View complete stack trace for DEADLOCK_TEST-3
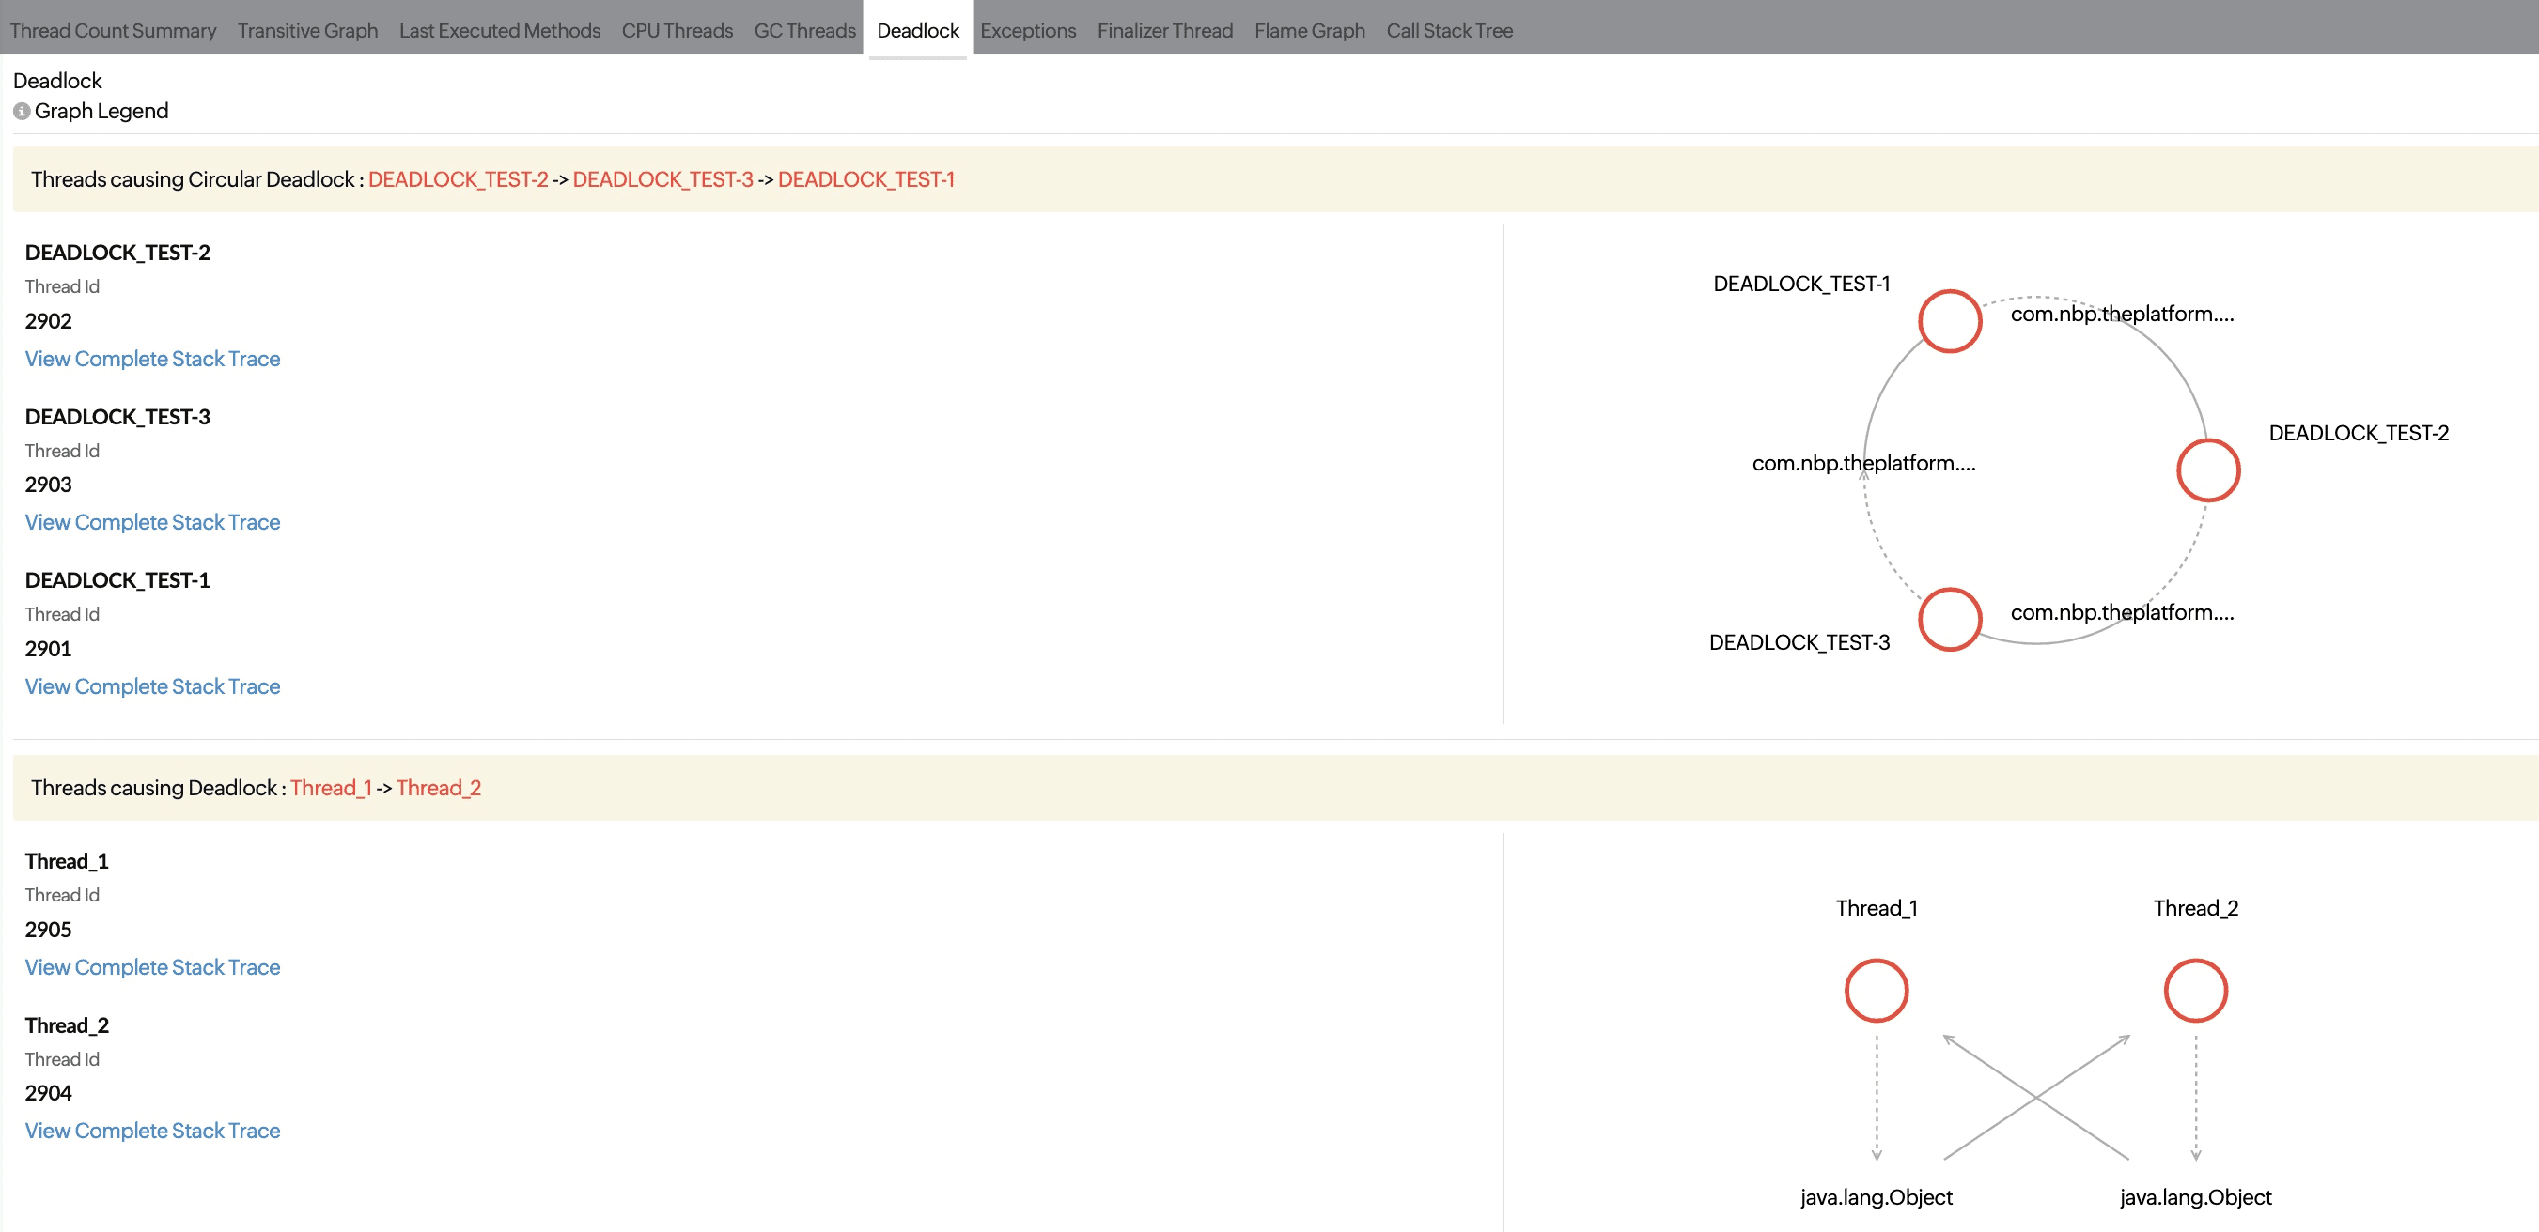 (152, 522)
